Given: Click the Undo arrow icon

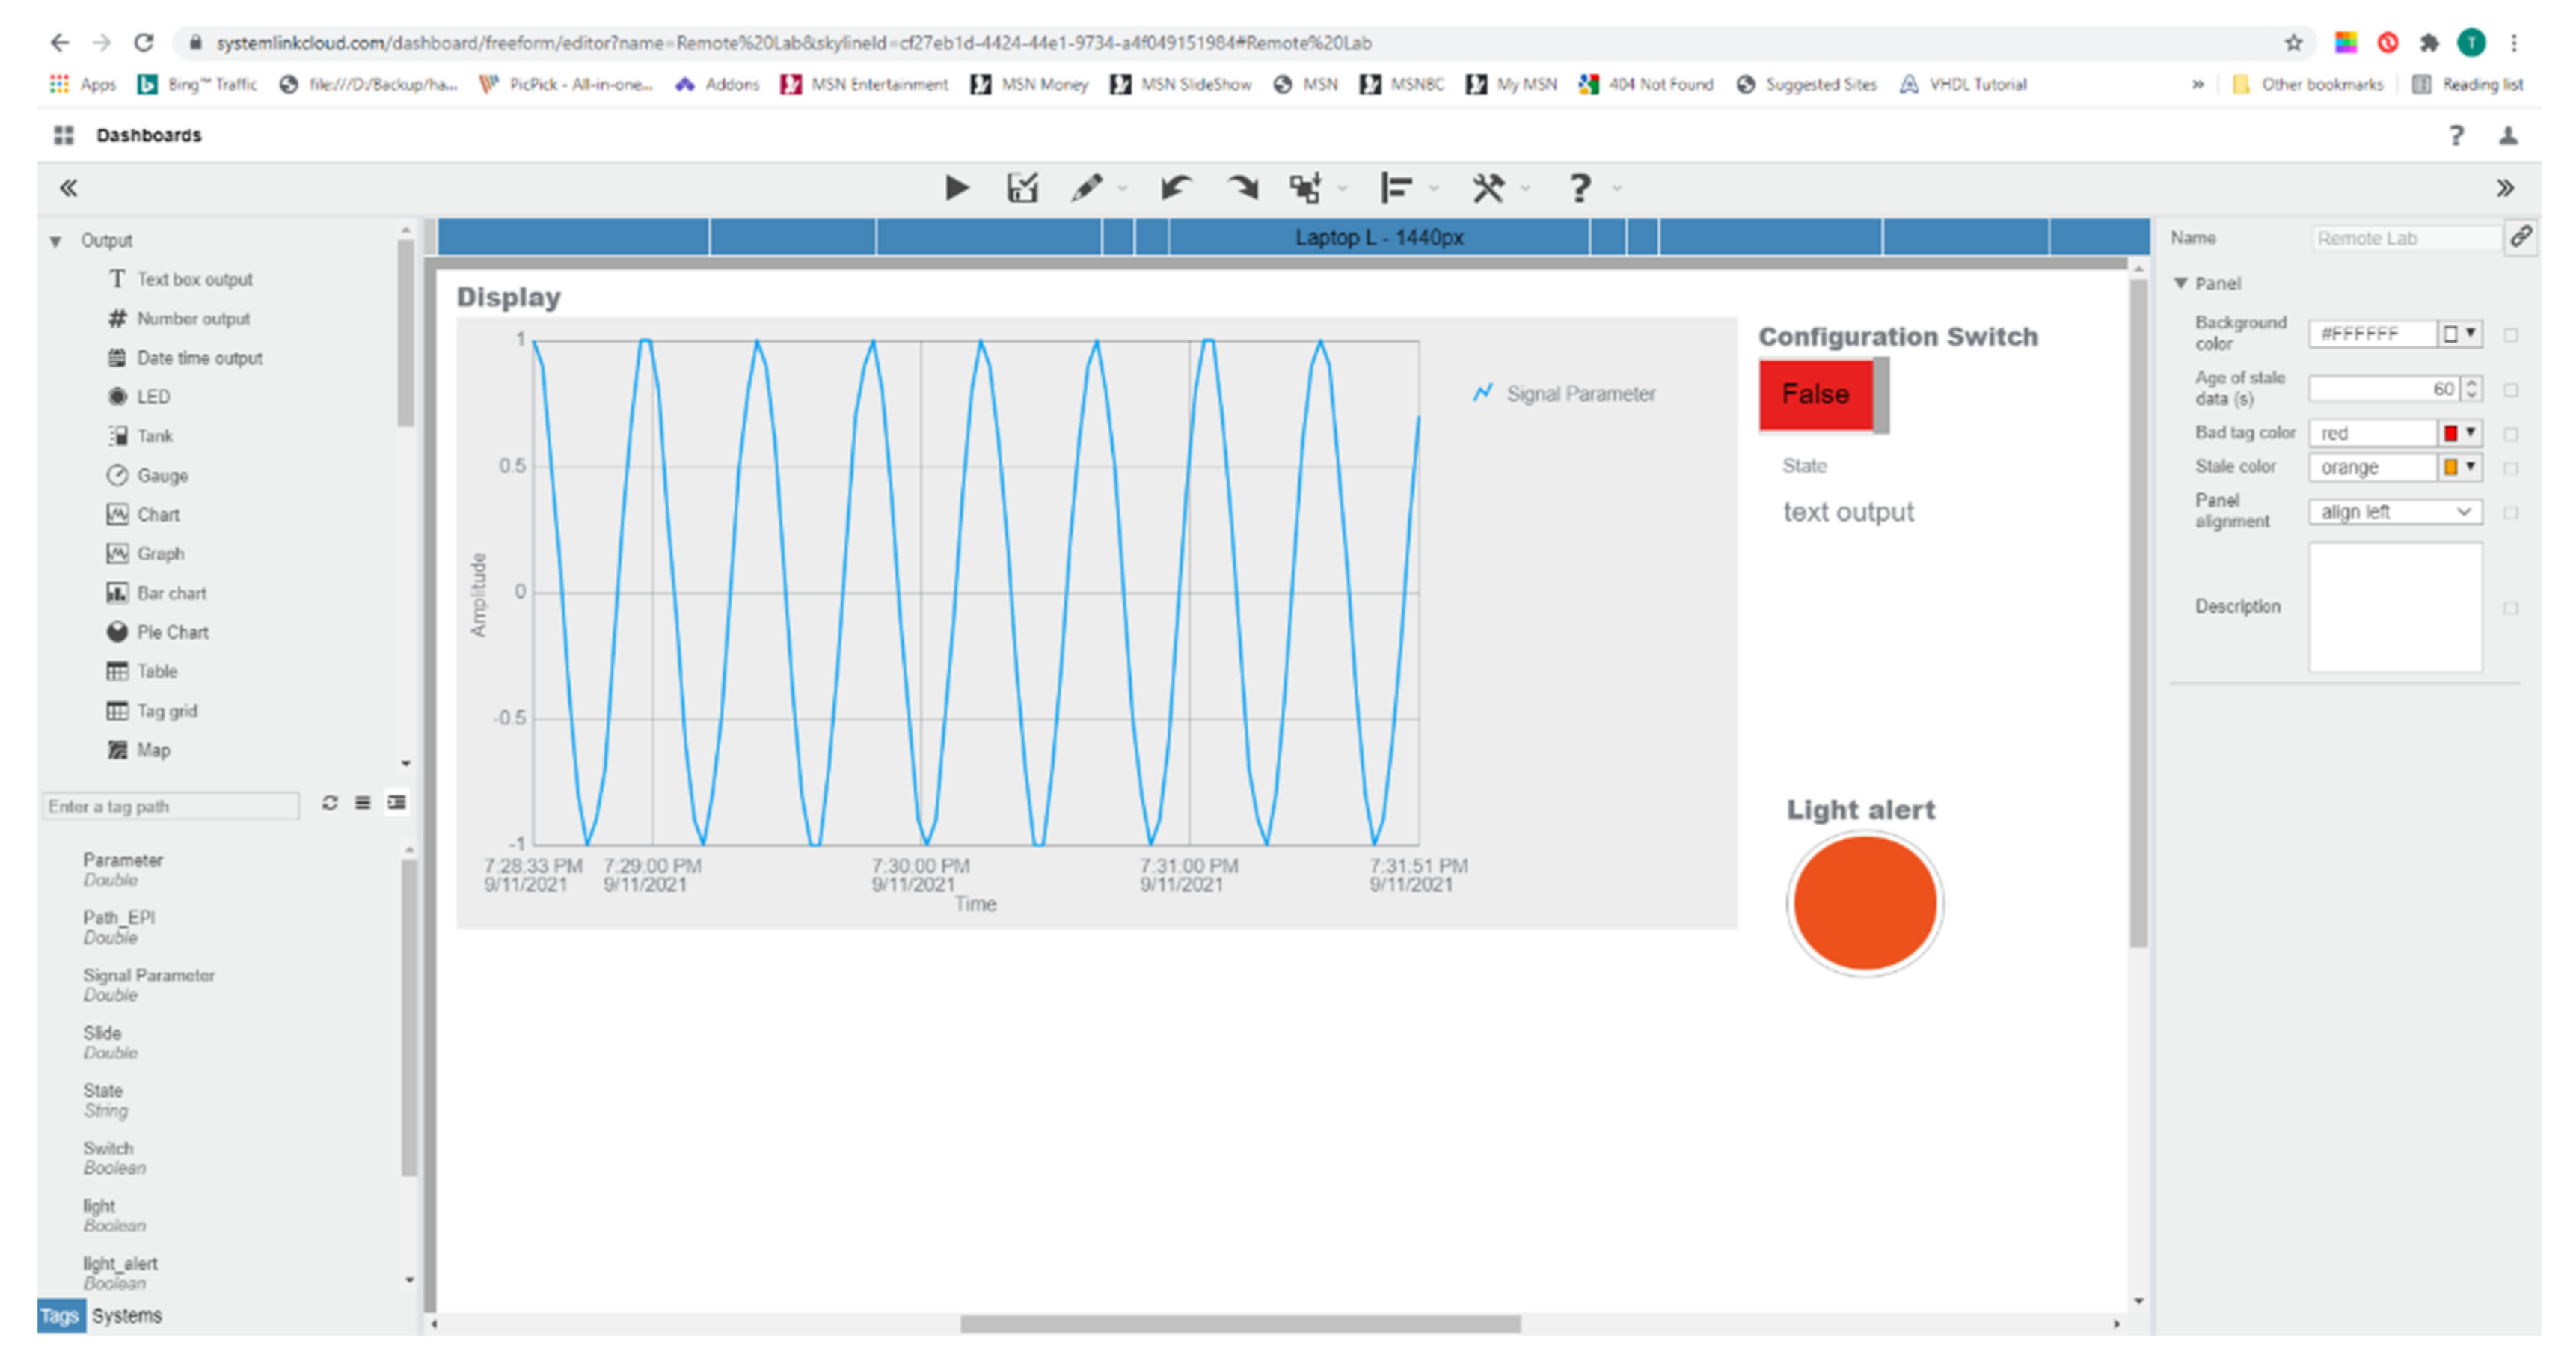Looking at the screenshot, I should pyautogui.click(x=1176, y=187).
